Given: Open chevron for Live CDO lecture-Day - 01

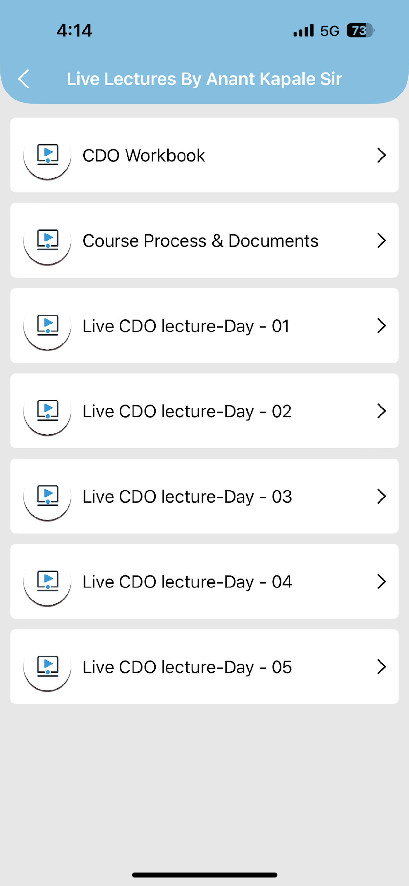Looking at the screenshot, I should (x=381, y=326).
